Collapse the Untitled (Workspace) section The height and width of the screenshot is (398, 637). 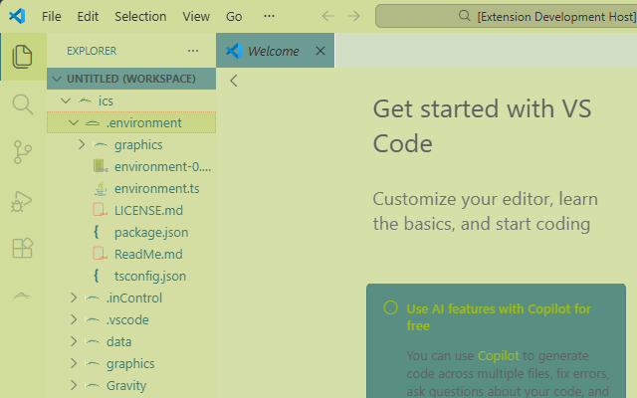pyautogui.click(x=56, y=80)
